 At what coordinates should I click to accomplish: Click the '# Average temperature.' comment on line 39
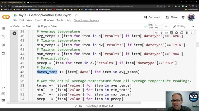pos(59,31)
